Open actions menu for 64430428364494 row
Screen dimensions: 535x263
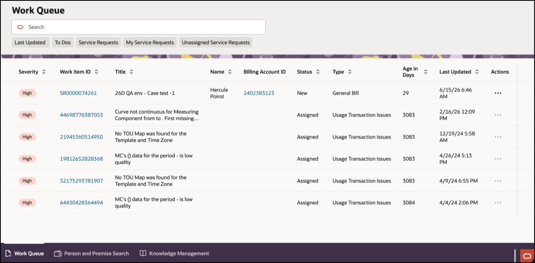point(498,203)
